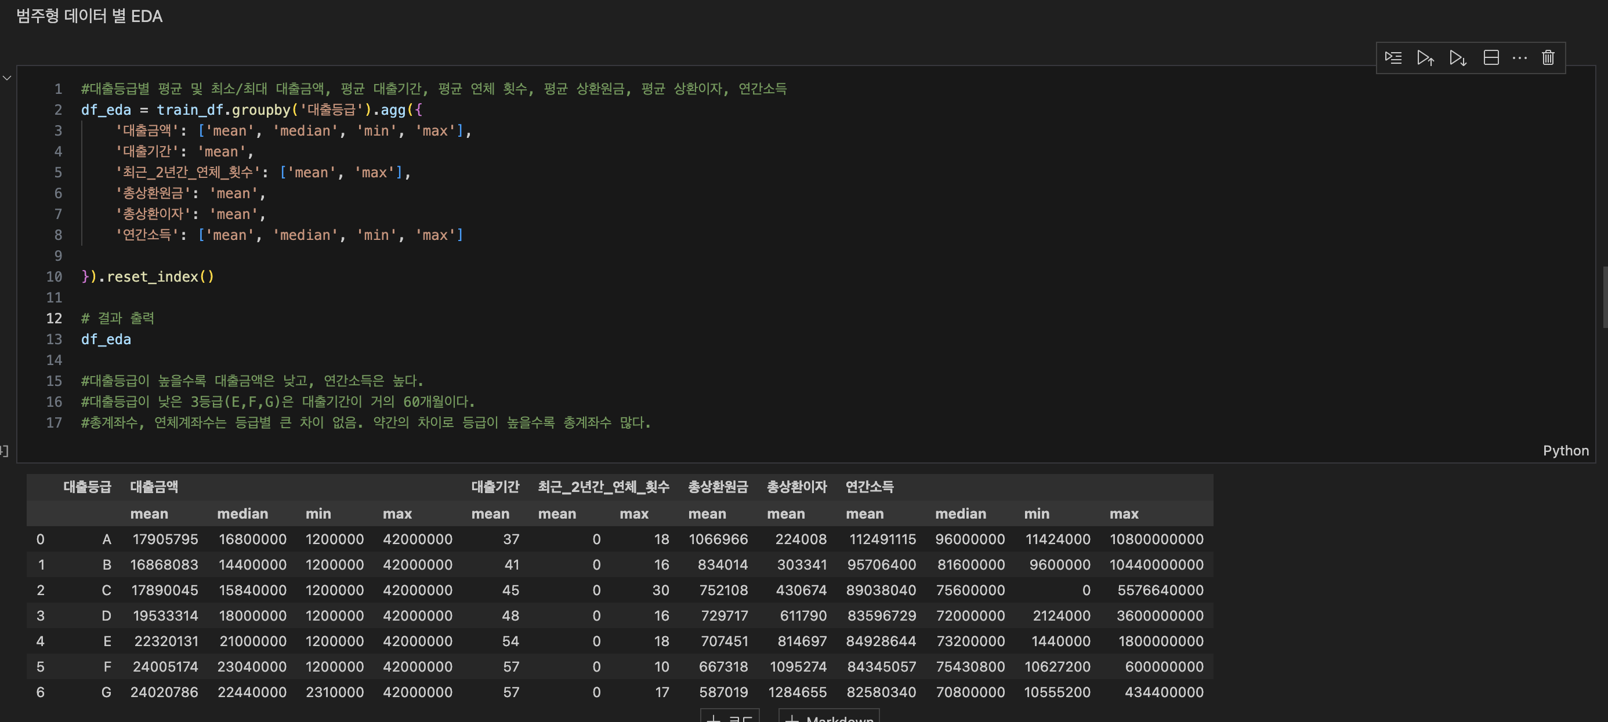1608x722 pixels.
Task: Click the cell value 1066966 in row A
Action: click(x=719, y=539)
